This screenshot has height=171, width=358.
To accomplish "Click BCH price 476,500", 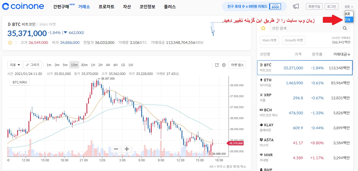I will (x=296, y=113).
